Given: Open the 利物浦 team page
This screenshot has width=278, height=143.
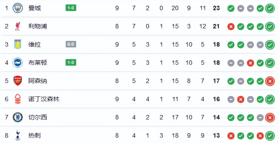Looking at the screenshot, I should tap(38, 26).
